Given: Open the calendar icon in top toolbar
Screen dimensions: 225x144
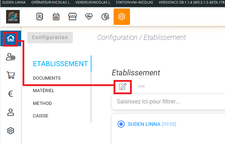Looking at the screenshot, I should tap(56, 17).
